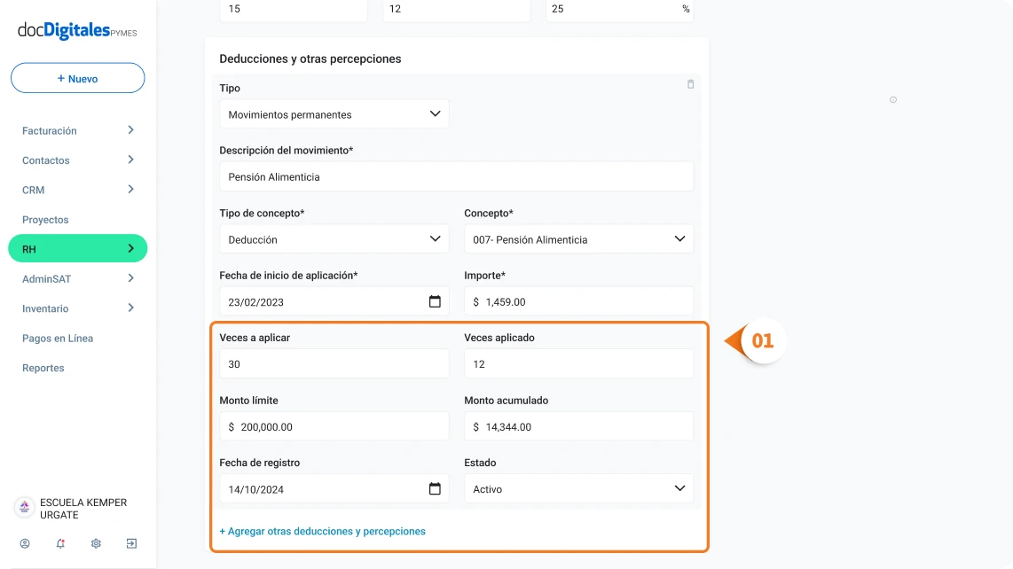Image resolution: width=1013 pixels, height=569 pixels.
Task: Click the Importe field with 1,459.00
Action: point(579,301)
